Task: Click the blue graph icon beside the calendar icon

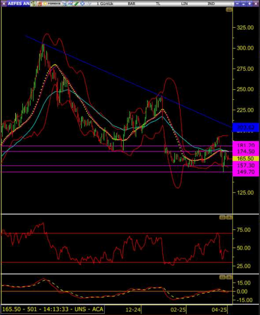Action: pyautogui.click(x=70, y=4)
